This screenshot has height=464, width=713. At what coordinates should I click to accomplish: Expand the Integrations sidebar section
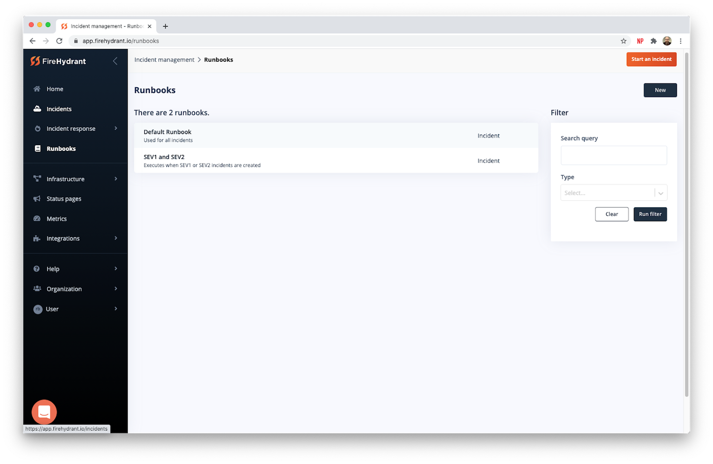tap(75, 238)
